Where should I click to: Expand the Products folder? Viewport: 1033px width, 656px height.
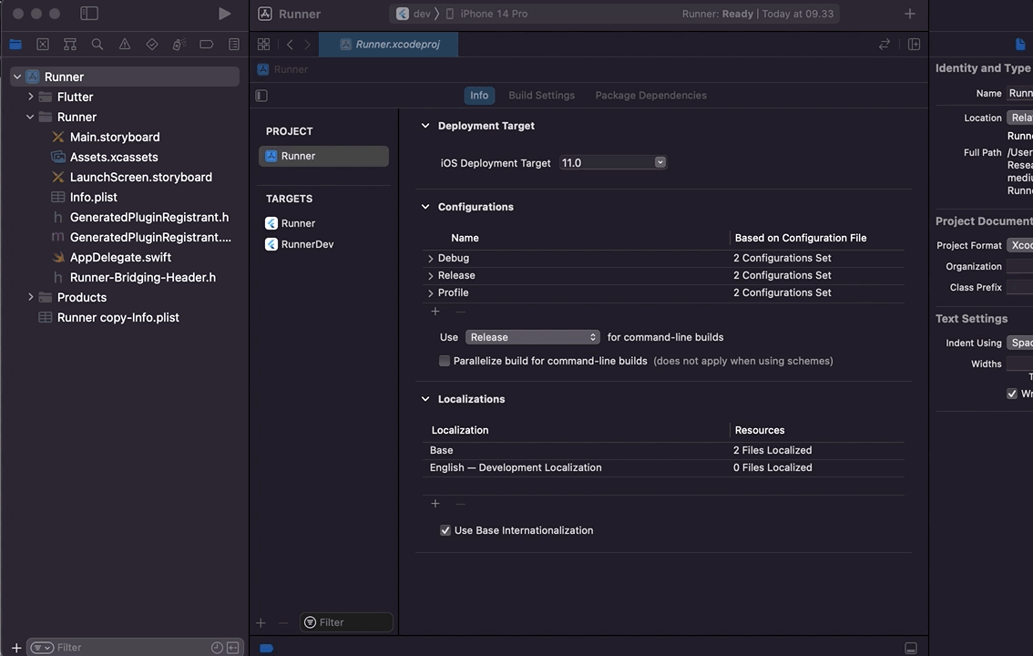pos(31,297)
